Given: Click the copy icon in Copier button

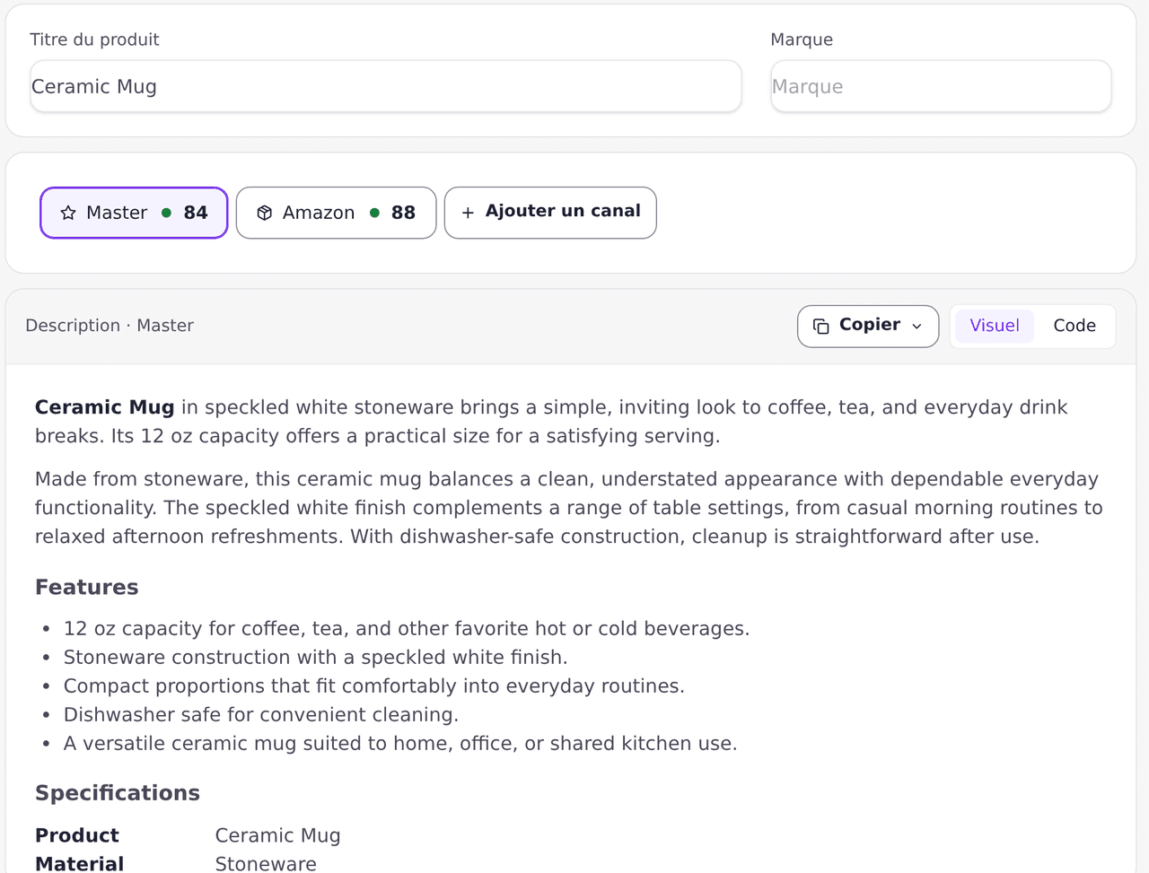Looking at the screenshot, I should (x=820, y=326).
